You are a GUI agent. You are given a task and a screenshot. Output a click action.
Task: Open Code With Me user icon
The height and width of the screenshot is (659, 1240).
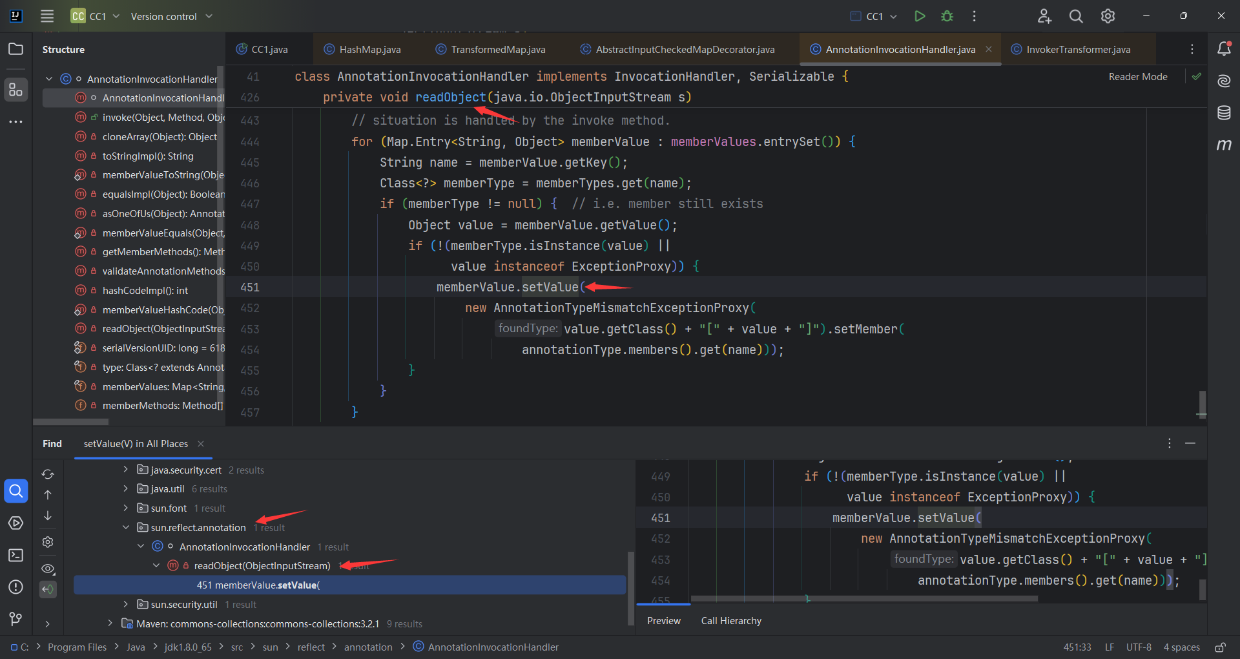1044,16
